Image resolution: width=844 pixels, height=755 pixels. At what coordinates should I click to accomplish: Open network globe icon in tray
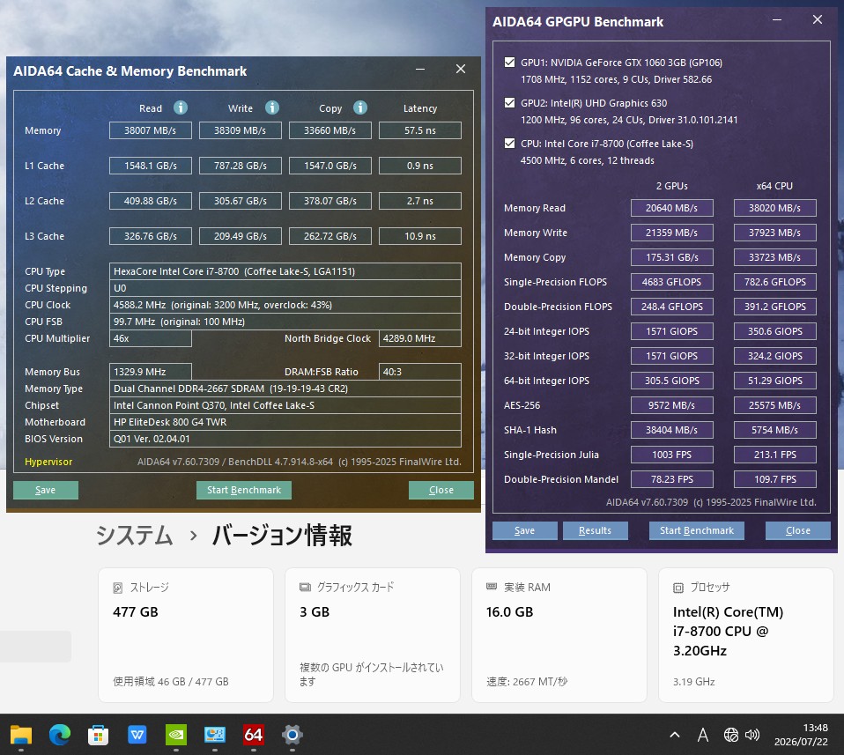tap(730, 735)
